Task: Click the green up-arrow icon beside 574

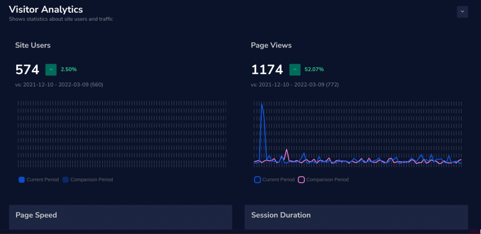Action: click(51, 69)
